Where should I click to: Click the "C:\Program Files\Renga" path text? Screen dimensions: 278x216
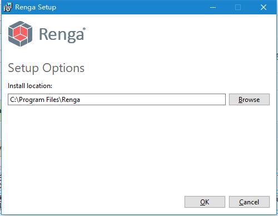pos(45,100)
